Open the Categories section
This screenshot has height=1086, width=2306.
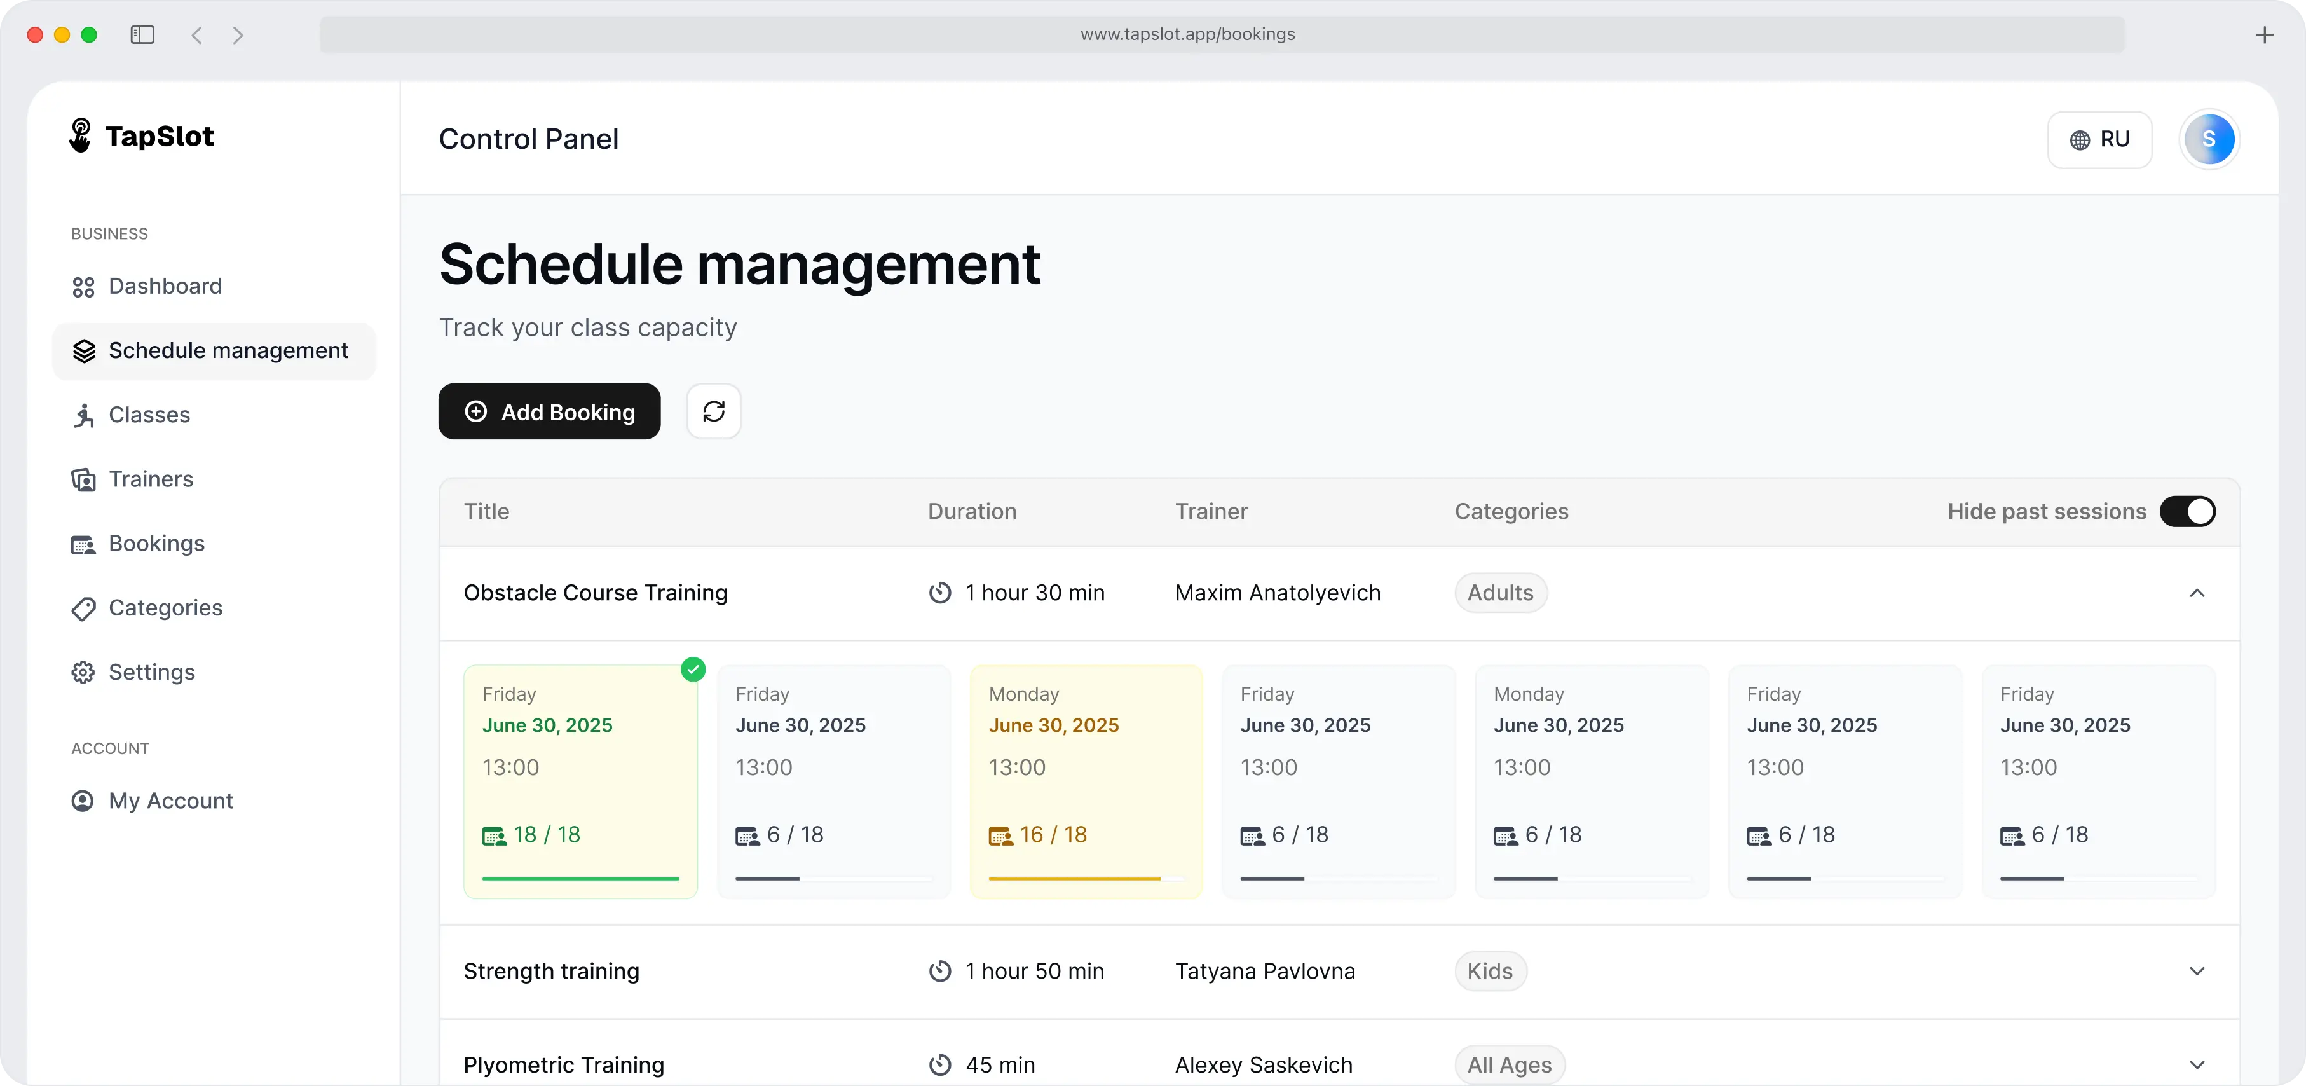pyautogui.click(x=214, y=608)
